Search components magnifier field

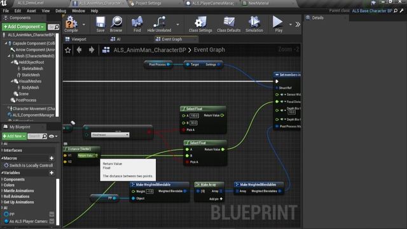[x=54, y=27]
